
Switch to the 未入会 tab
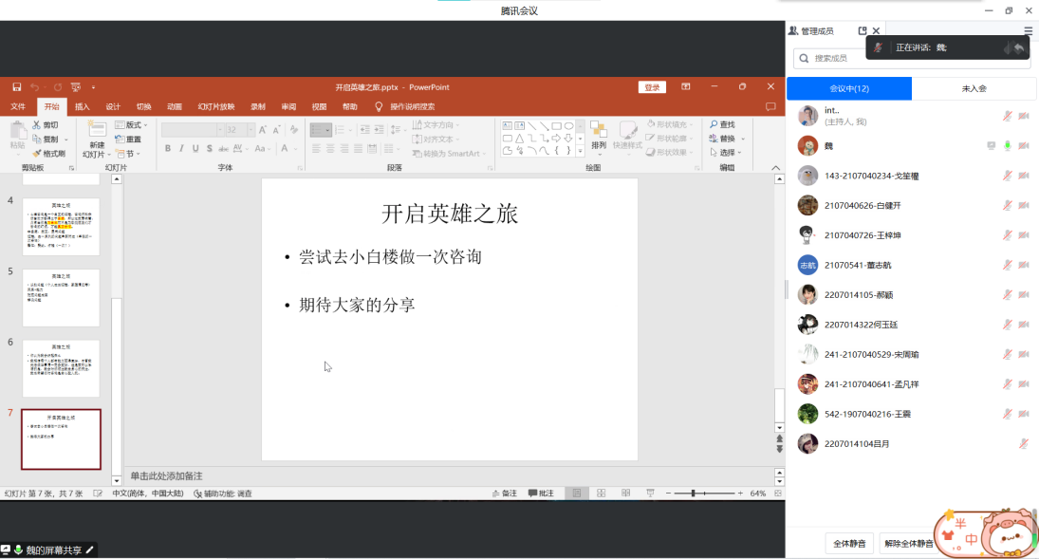click(974, 88)
